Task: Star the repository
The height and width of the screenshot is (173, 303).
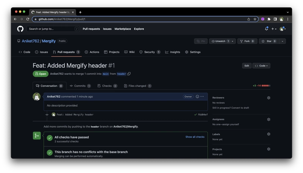Action: [269, 41]
